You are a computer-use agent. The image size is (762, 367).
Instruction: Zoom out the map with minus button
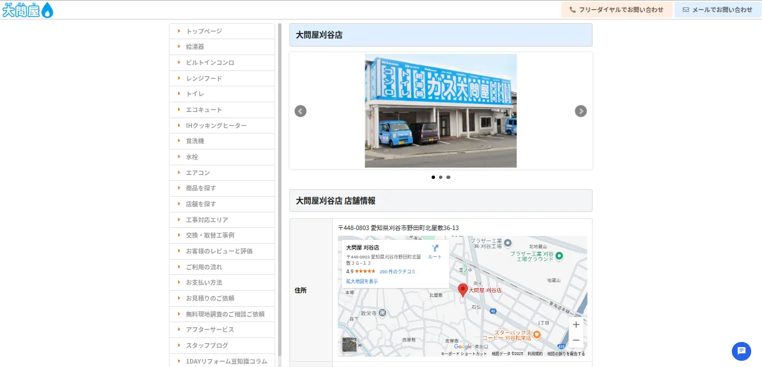pyautogui.click(x=576, y=340)
